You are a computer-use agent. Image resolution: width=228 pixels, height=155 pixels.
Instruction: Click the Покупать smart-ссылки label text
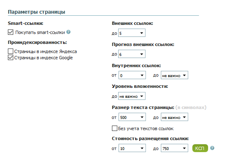(x=40, y=32)
